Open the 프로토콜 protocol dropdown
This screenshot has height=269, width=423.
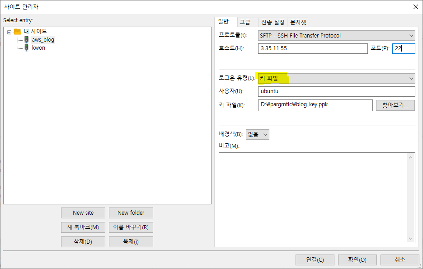[336, 36]
